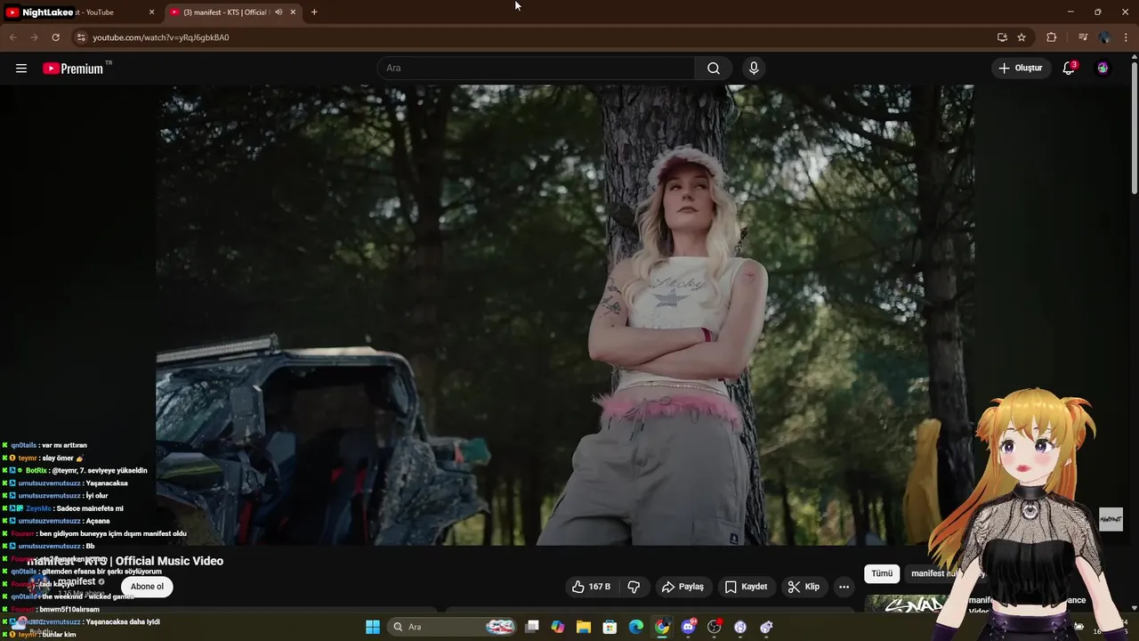Reload the page
1139x641 pixels.
(x=55, y=37)
